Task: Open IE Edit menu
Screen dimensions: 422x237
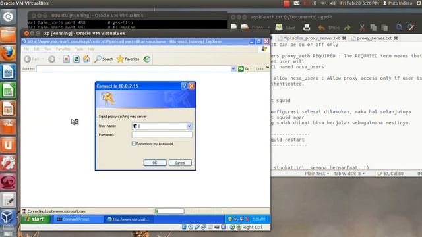Action: click(x=36, y=49)
